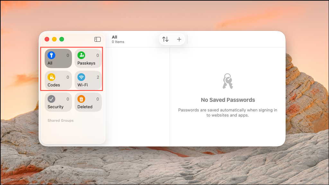Toggle the sidebar visibility button

[97, 40]
